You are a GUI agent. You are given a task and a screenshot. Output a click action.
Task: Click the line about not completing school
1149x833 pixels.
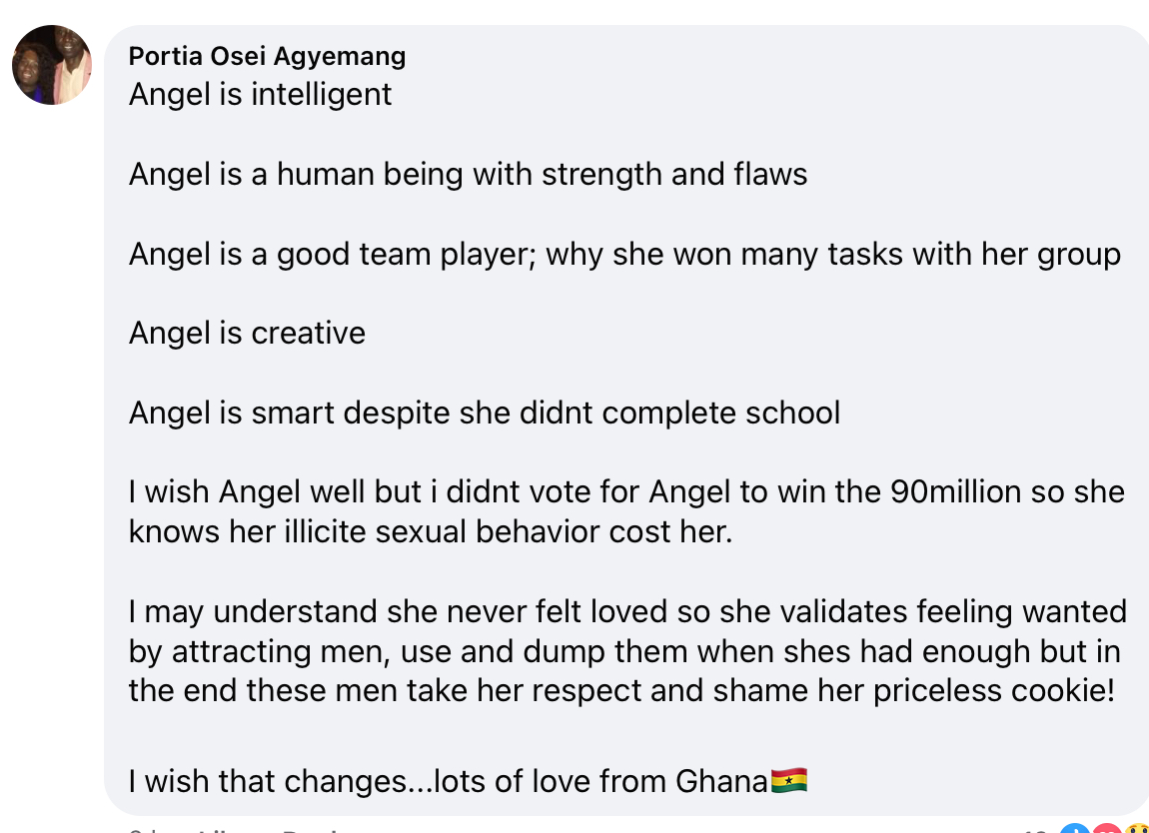tap(485, 413)
